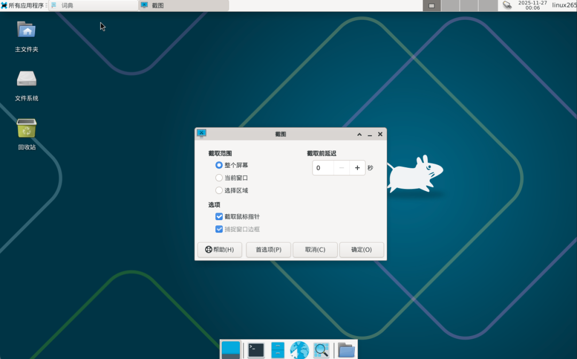Select the second workspace in the switcher
Viewport: 577px width, 359px height.
(x=450, y=5)
